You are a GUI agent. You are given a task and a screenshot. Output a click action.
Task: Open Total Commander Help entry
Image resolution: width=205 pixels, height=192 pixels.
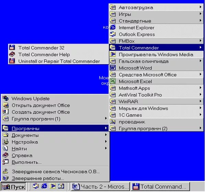pyautogui.click(x=58, y=55)
